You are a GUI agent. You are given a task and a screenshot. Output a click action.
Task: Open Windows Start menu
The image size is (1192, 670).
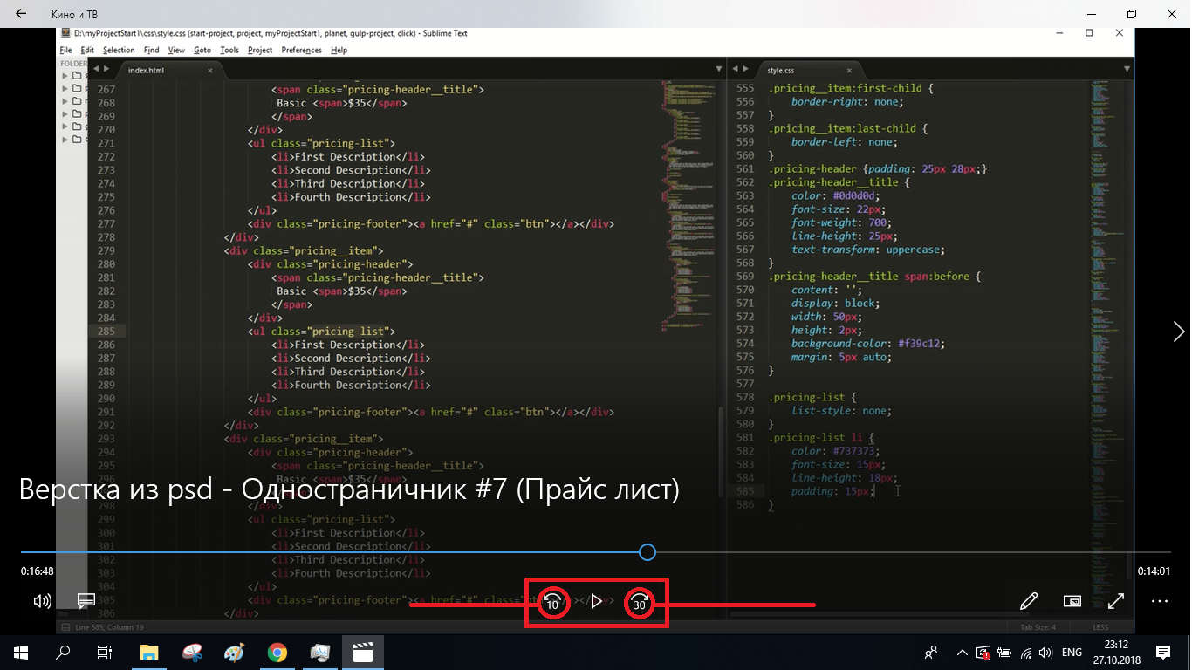coord(20,652)
